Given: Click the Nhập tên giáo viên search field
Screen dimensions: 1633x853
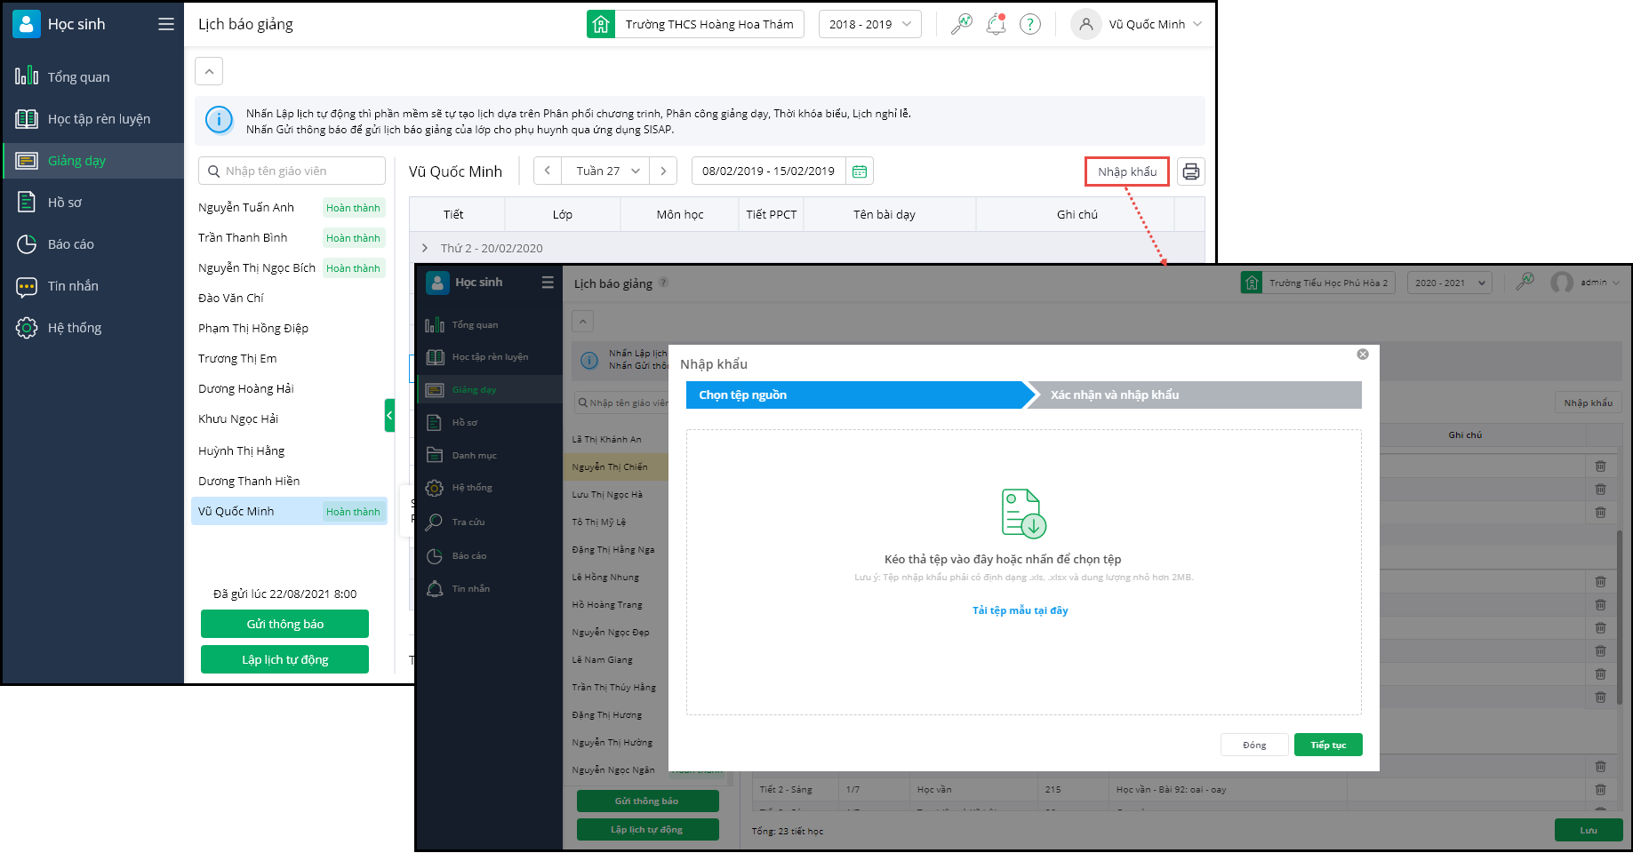Looking at the screenshot, I should pos(292,171).
